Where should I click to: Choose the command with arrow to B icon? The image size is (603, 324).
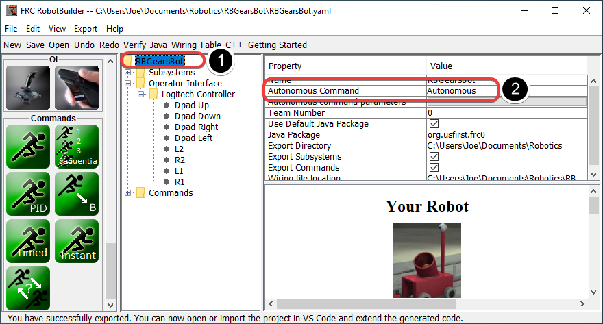(77, 194)
